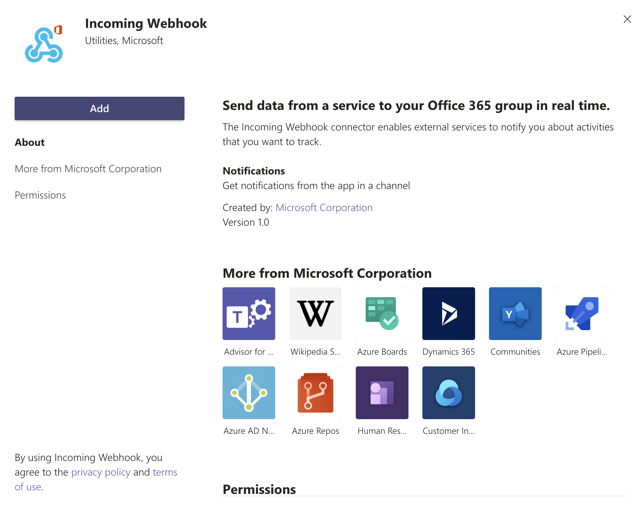Click the 'Notifications' heading
The width and height of the screenshot is (642, 506).
(x=254, y=171)
